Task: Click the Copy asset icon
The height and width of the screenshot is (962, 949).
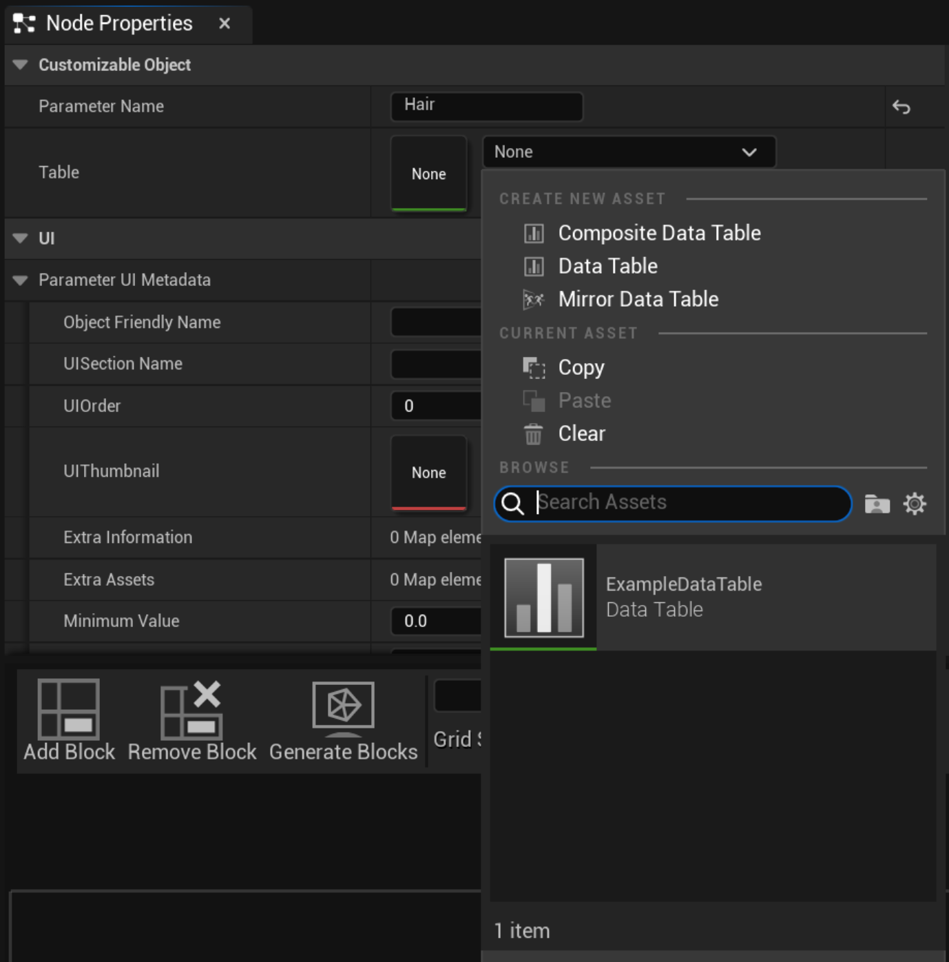Action: (534, 368)
